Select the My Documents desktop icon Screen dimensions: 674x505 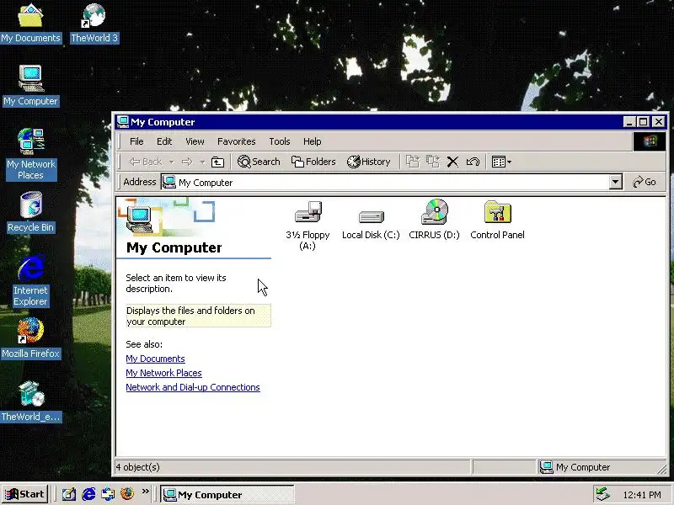[x=30, y=24]
